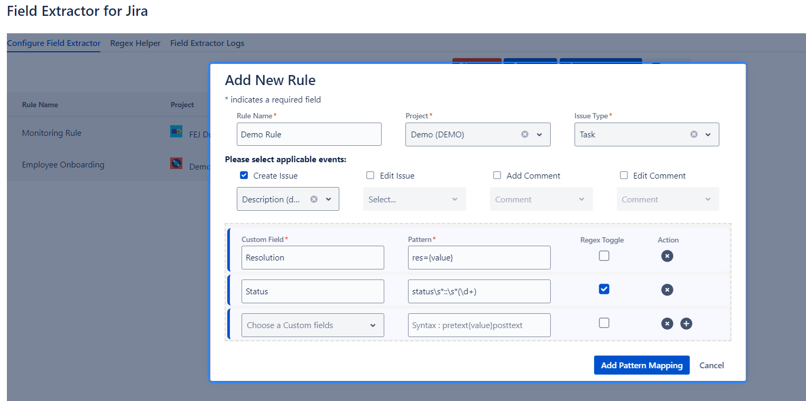Screen dimensions: 806x401
Task: Click the Add New Rule dialog title
Action: point(270,80)
